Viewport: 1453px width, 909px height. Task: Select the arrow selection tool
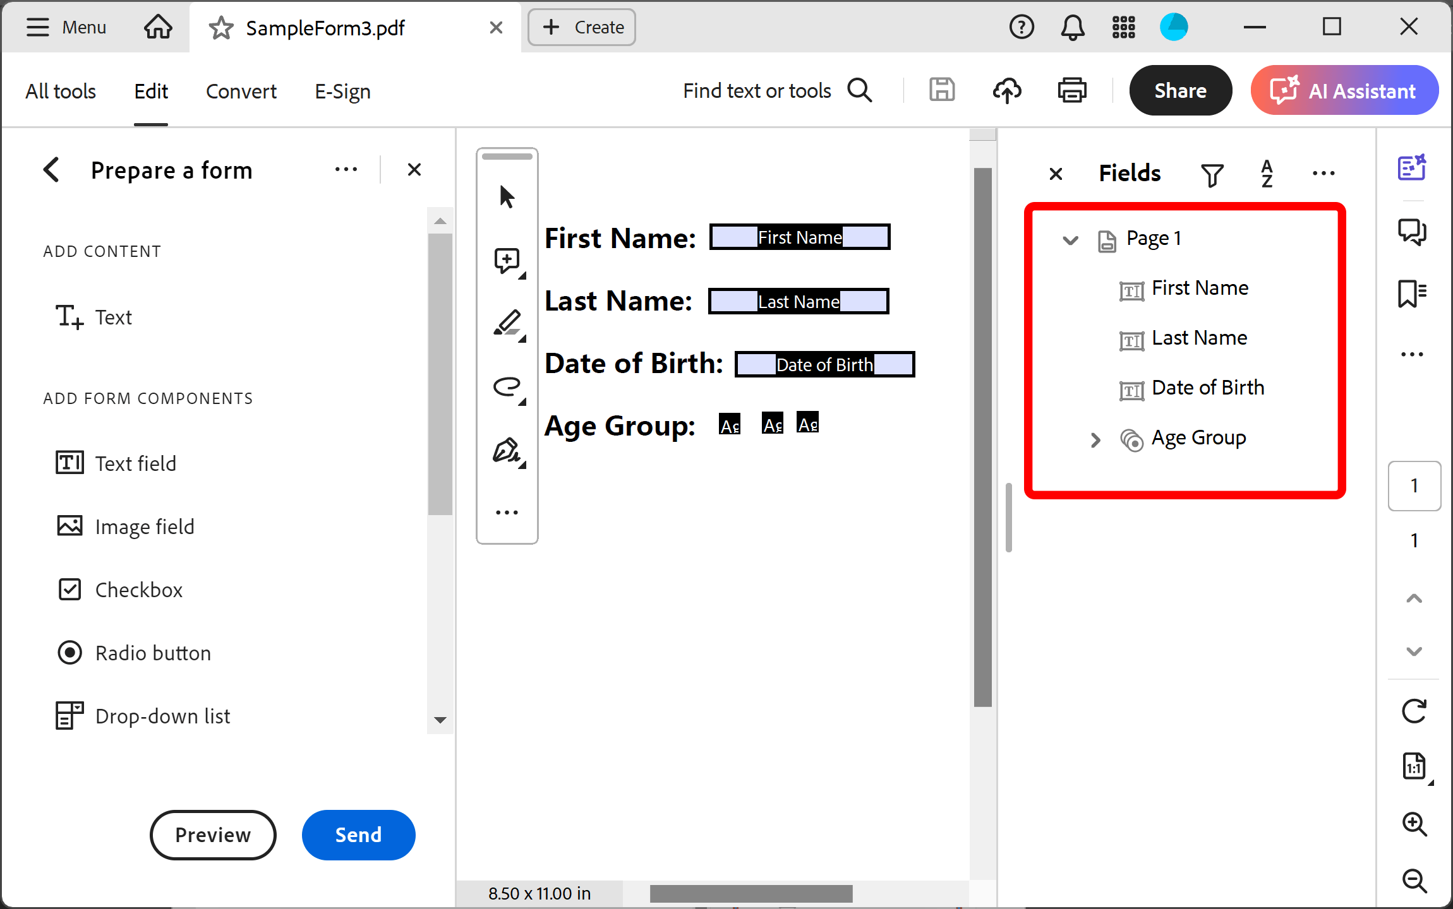tap(506, 196)
